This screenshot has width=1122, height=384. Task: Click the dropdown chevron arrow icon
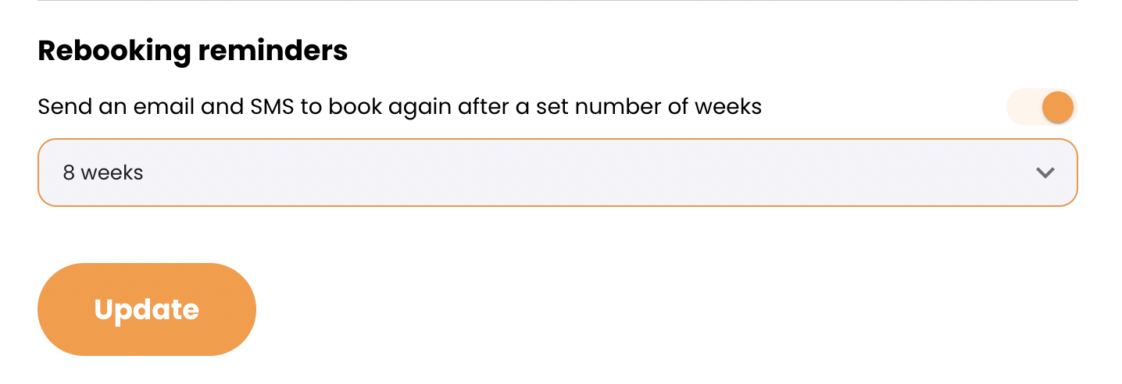pyautogui.click(x=1045, y=172)
